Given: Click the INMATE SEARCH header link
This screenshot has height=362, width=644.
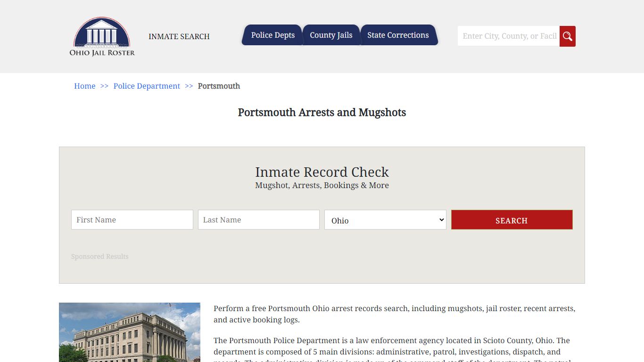Looking at the screenshot, I should click(179, 36).
